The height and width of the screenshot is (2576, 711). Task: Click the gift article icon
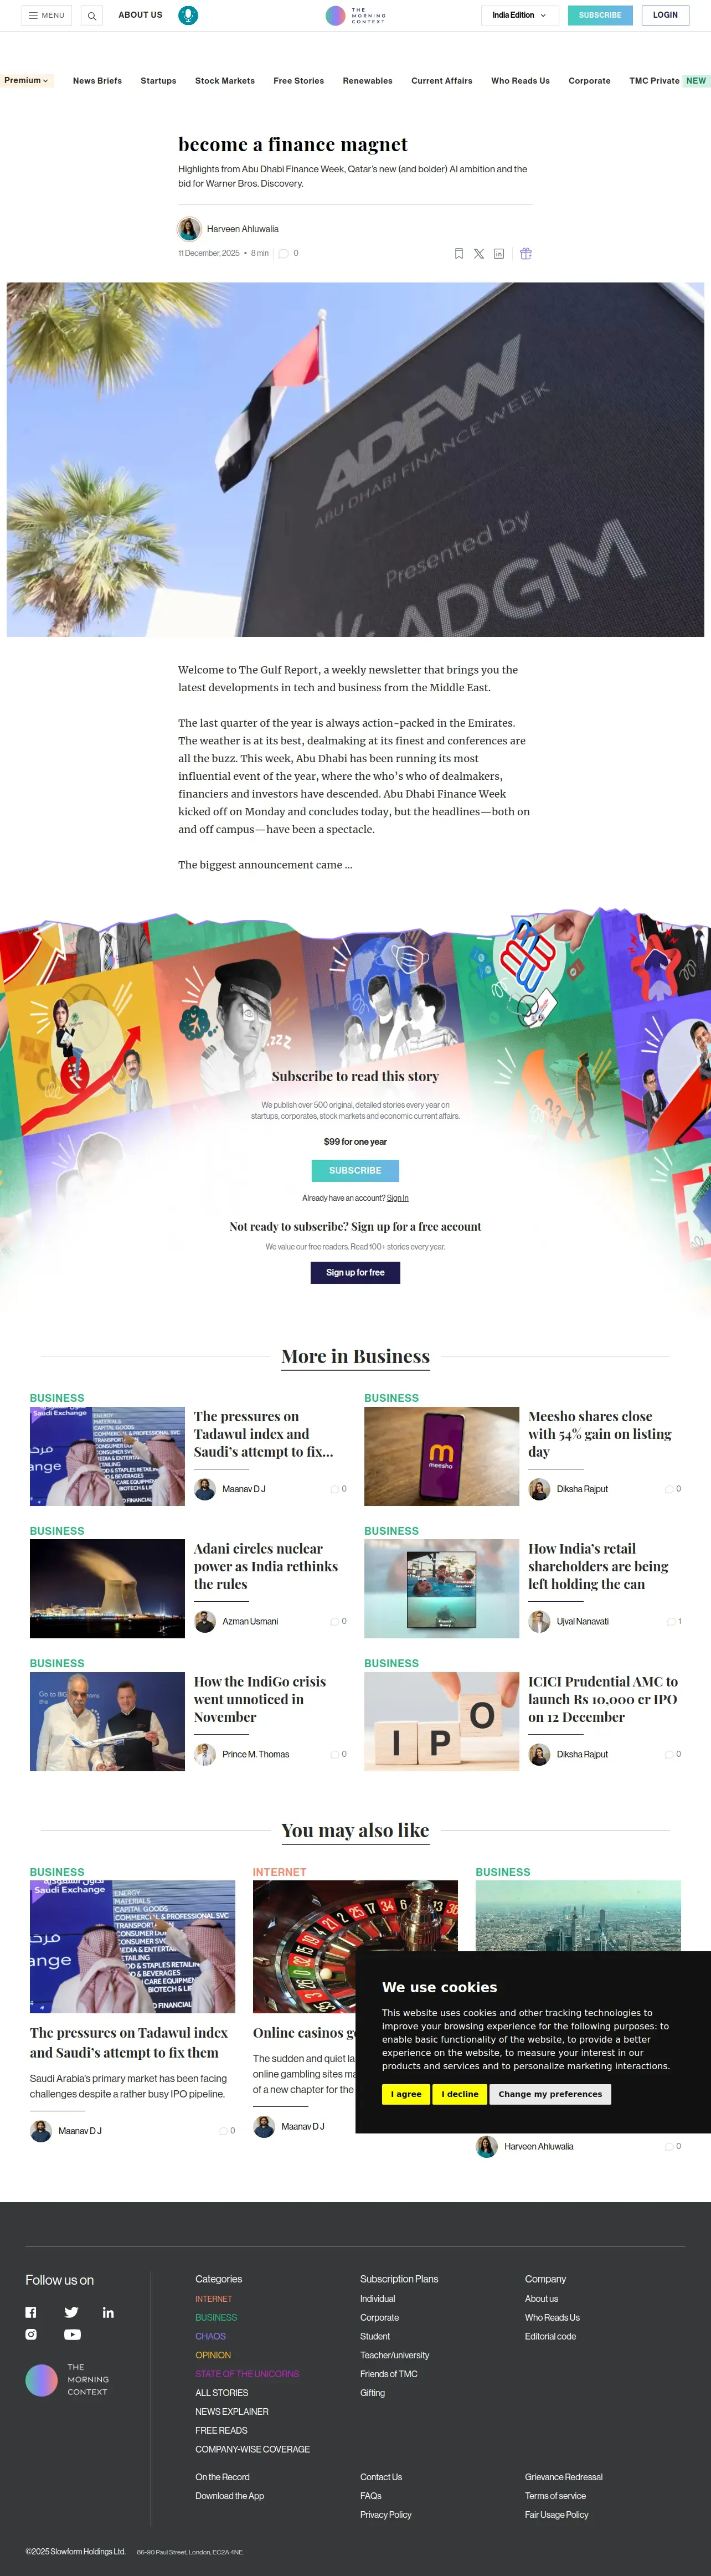point(526,254)
